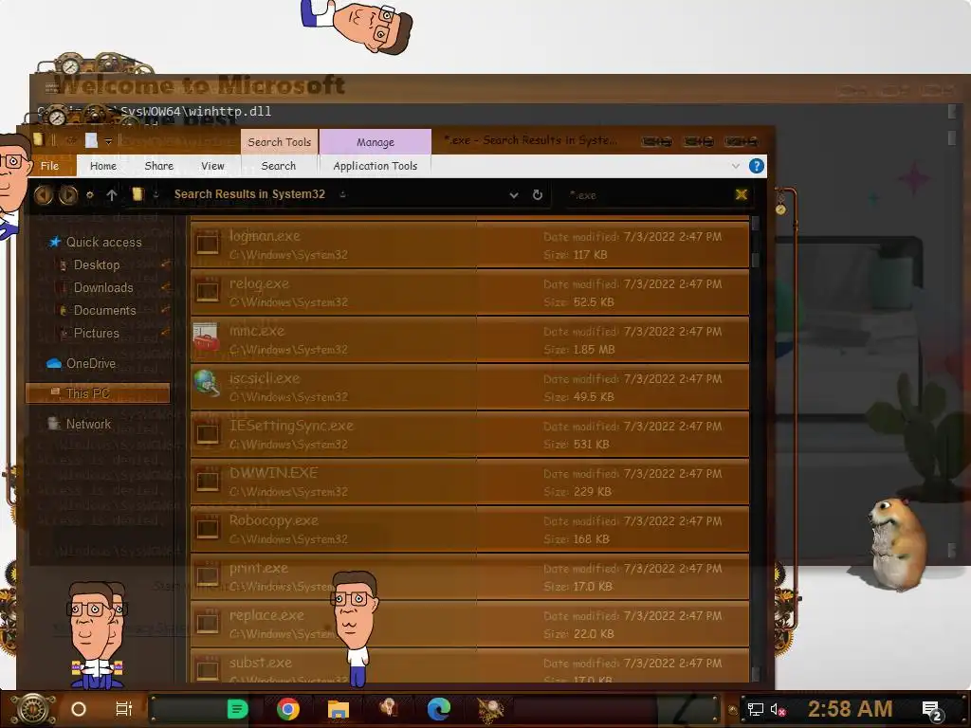Open the logman.exe file icon

208,244
